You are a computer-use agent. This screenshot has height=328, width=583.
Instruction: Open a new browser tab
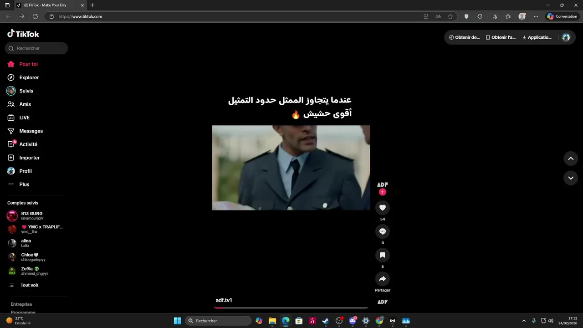[92, 5]
